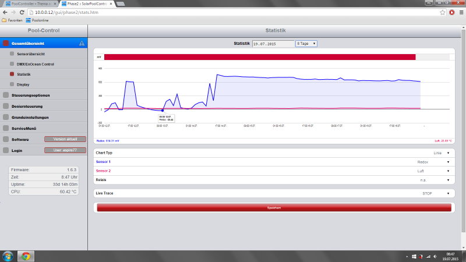Click the red Statistik square icon
This screenshot has height=262, width=466.
(x=12, y=74)
